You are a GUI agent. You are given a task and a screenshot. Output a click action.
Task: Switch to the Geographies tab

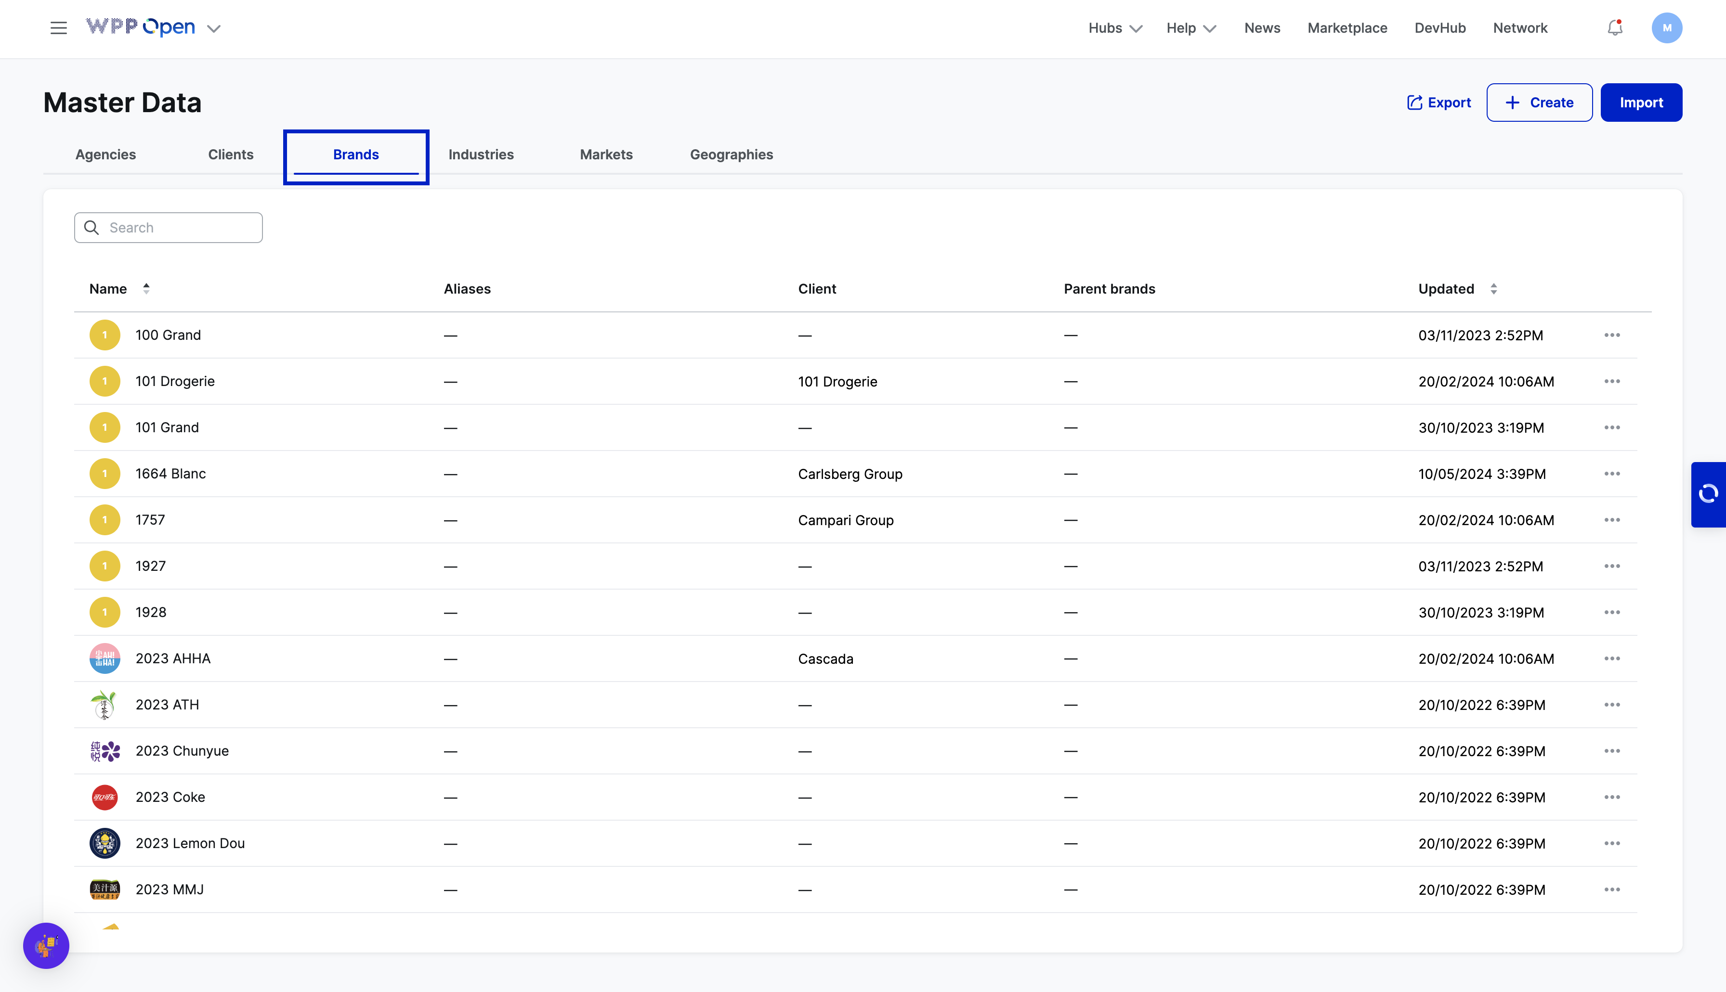point(731,155)
